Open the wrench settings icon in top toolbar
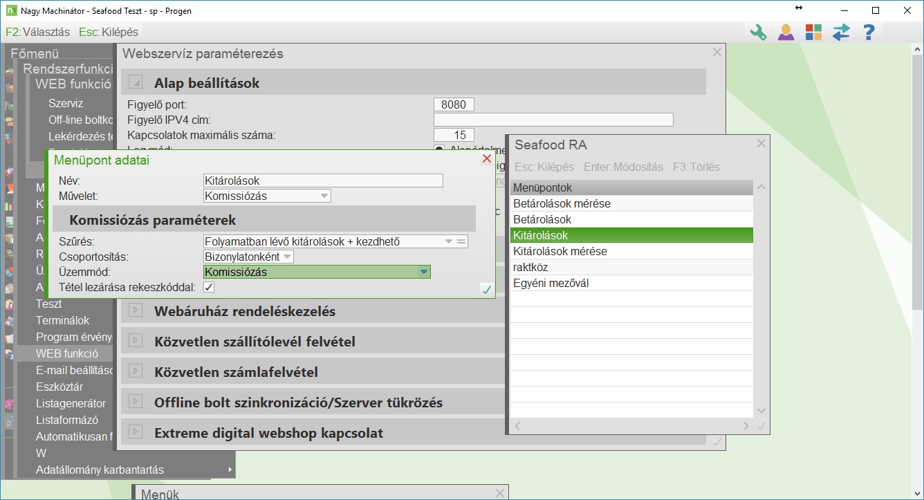Image resolution: width=924 pixels, height=500 pixels. click(x=759, y=32)
